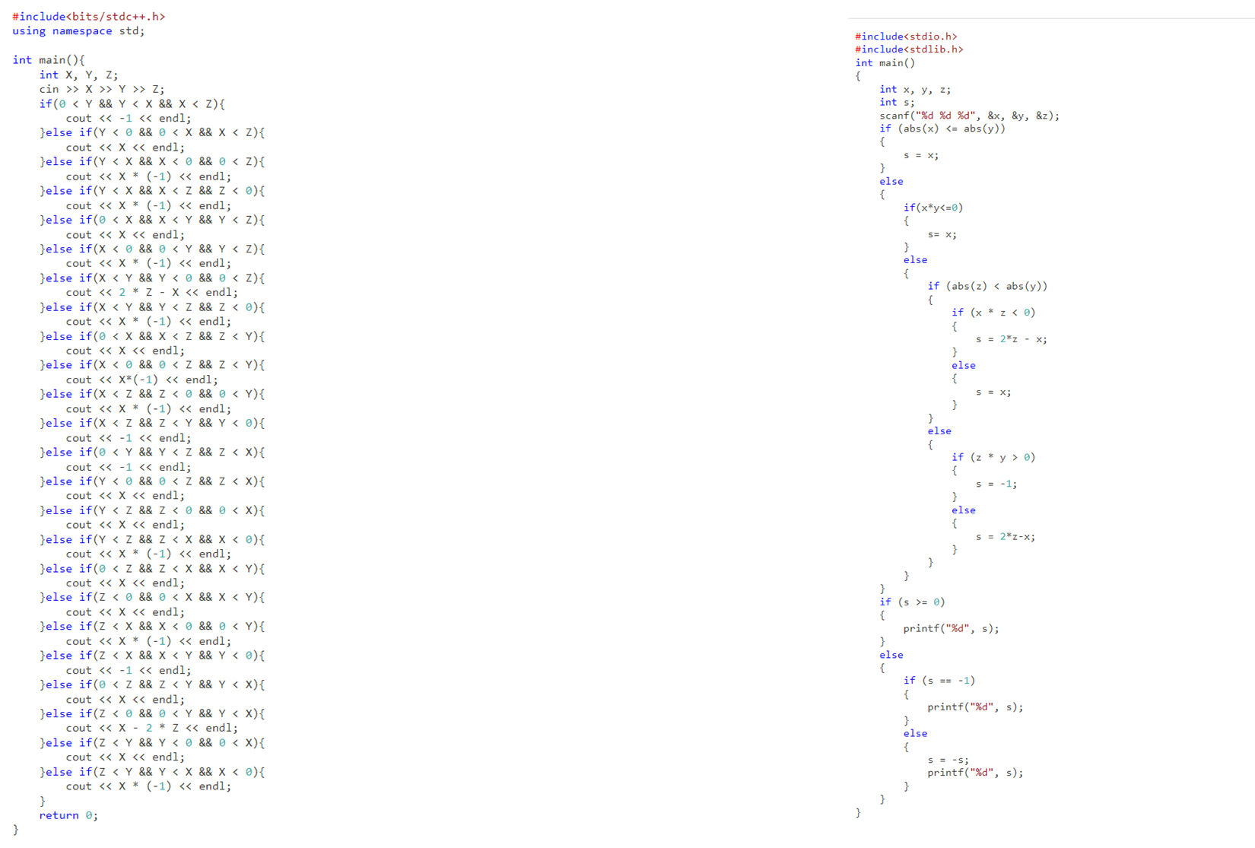Select the 'int X, Y, Z;' declaration
The height and width of the screenshot is (848, 1255).
point(79,75)
